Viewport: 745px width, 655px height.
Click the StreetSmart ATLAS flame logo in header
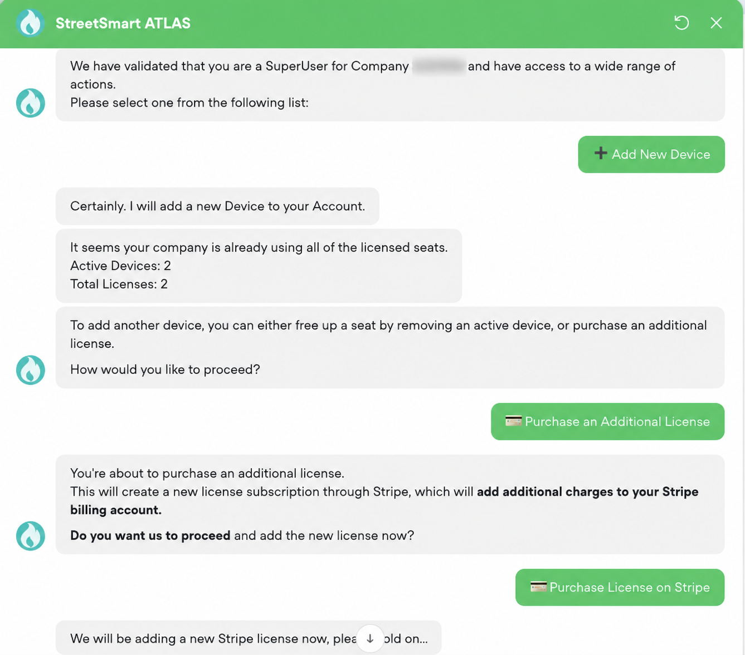click(30, 23)
